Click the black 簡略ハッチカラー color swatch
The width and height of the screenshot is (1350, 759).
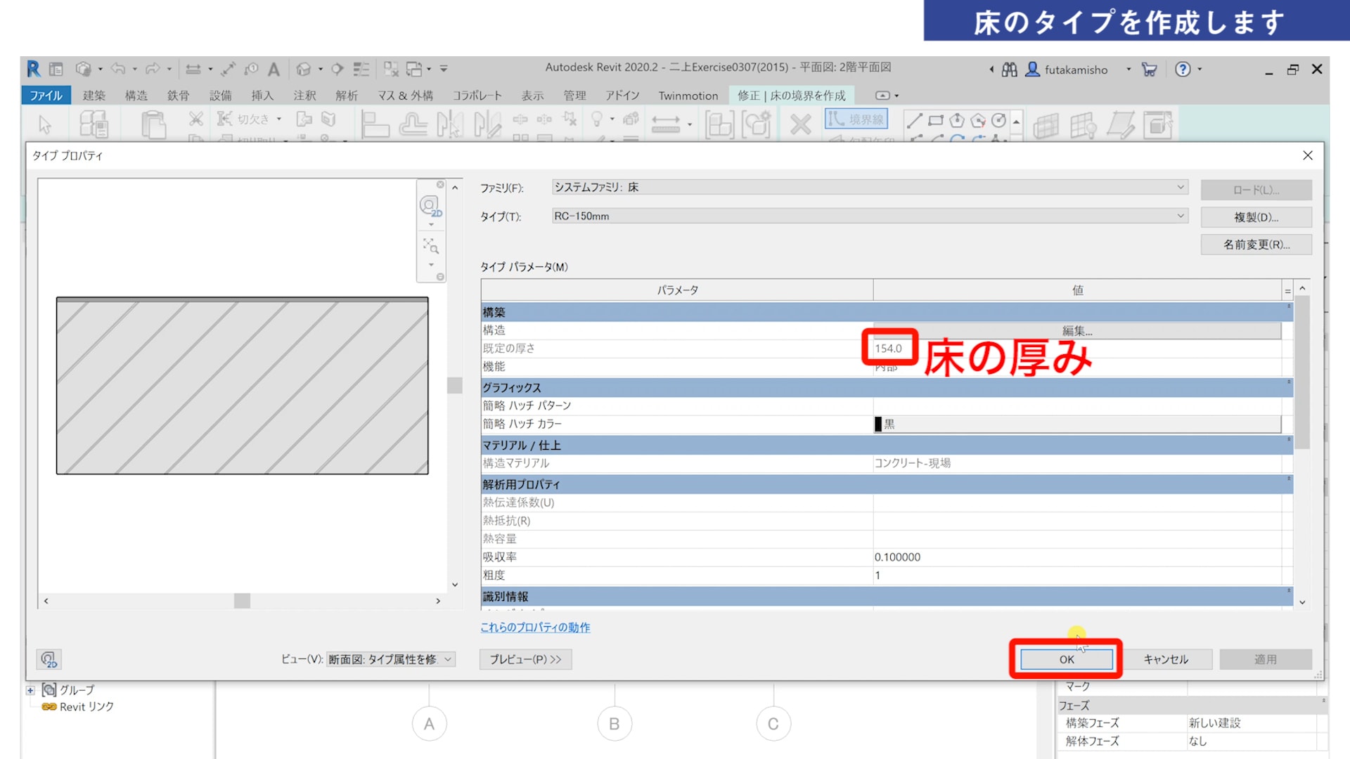(x=878, y=424)
